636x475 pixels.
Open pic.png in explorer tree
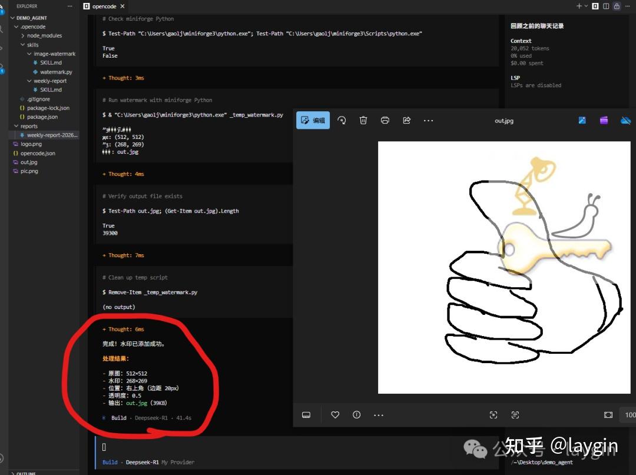click(x=29, y=171)
